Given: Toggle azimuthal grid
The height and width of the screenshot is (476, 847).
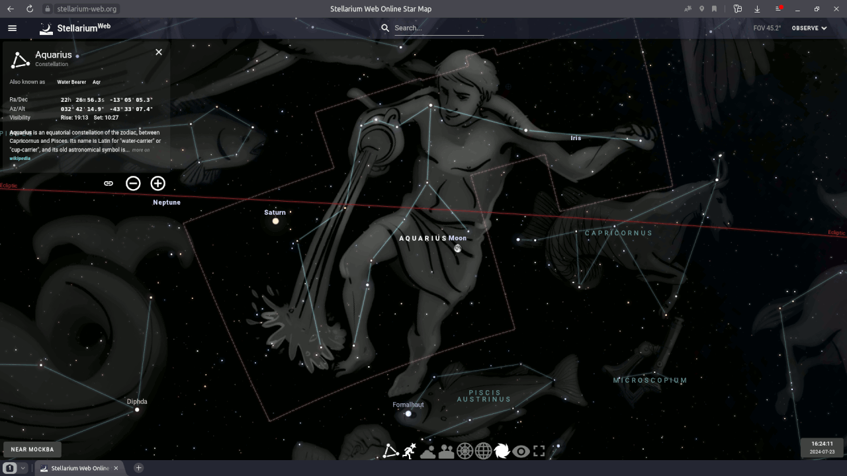Looking at the screenshot, I should (465, 451).
